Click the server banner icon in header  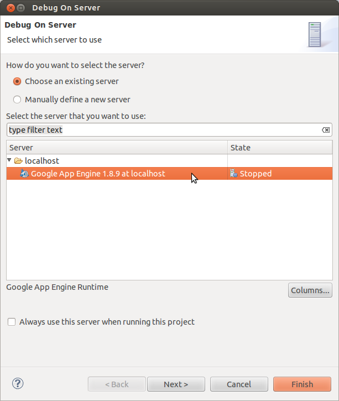315,34
